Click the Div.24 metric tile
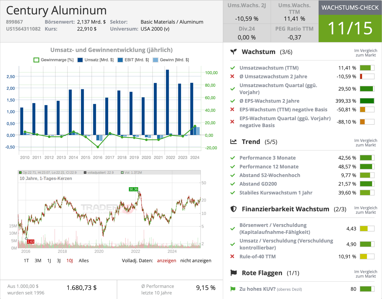The image size is (382, 299). 247,33
